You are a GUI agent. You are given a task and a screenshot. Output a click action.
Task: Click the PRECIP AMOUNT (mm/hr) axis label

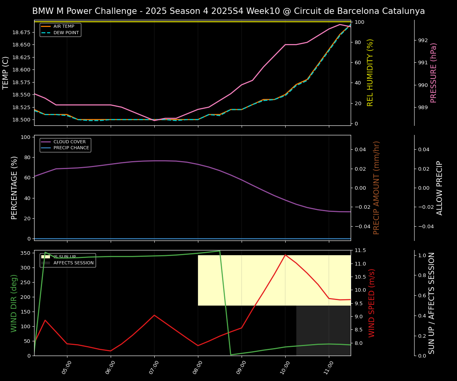point(376,188)
